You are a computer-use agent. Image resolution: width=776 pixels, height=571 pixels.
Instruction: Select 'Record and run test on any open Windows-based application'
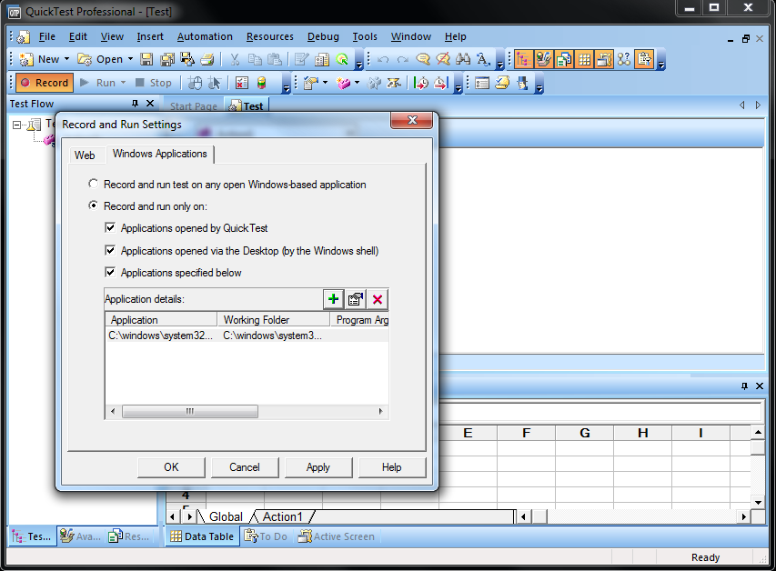click(93, 184)
